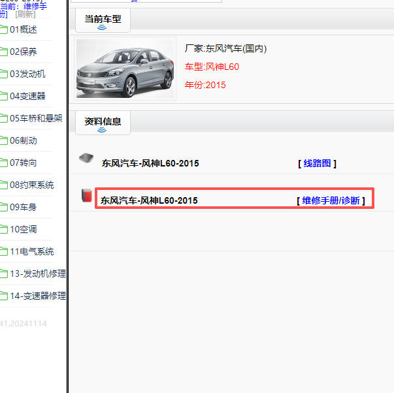Open the 09车身 folder
The height and width of the screenshot is (393, 394).
coord(24,207)
